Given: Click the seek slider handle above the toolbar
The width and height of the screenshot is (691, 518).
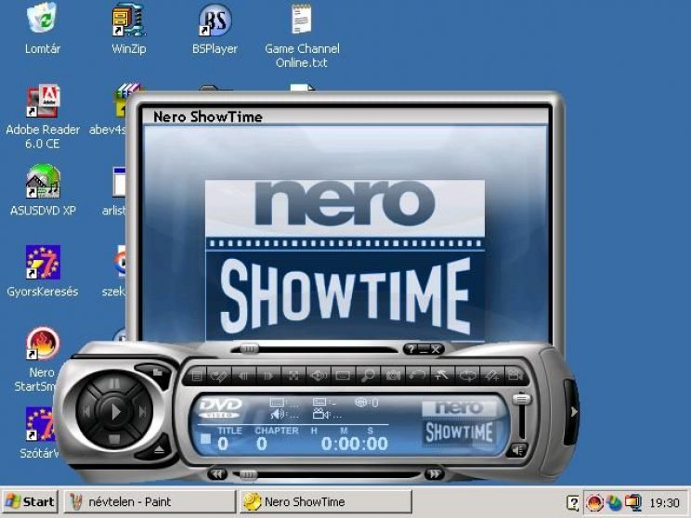Looking at the screenshot, I should [249, 349].
